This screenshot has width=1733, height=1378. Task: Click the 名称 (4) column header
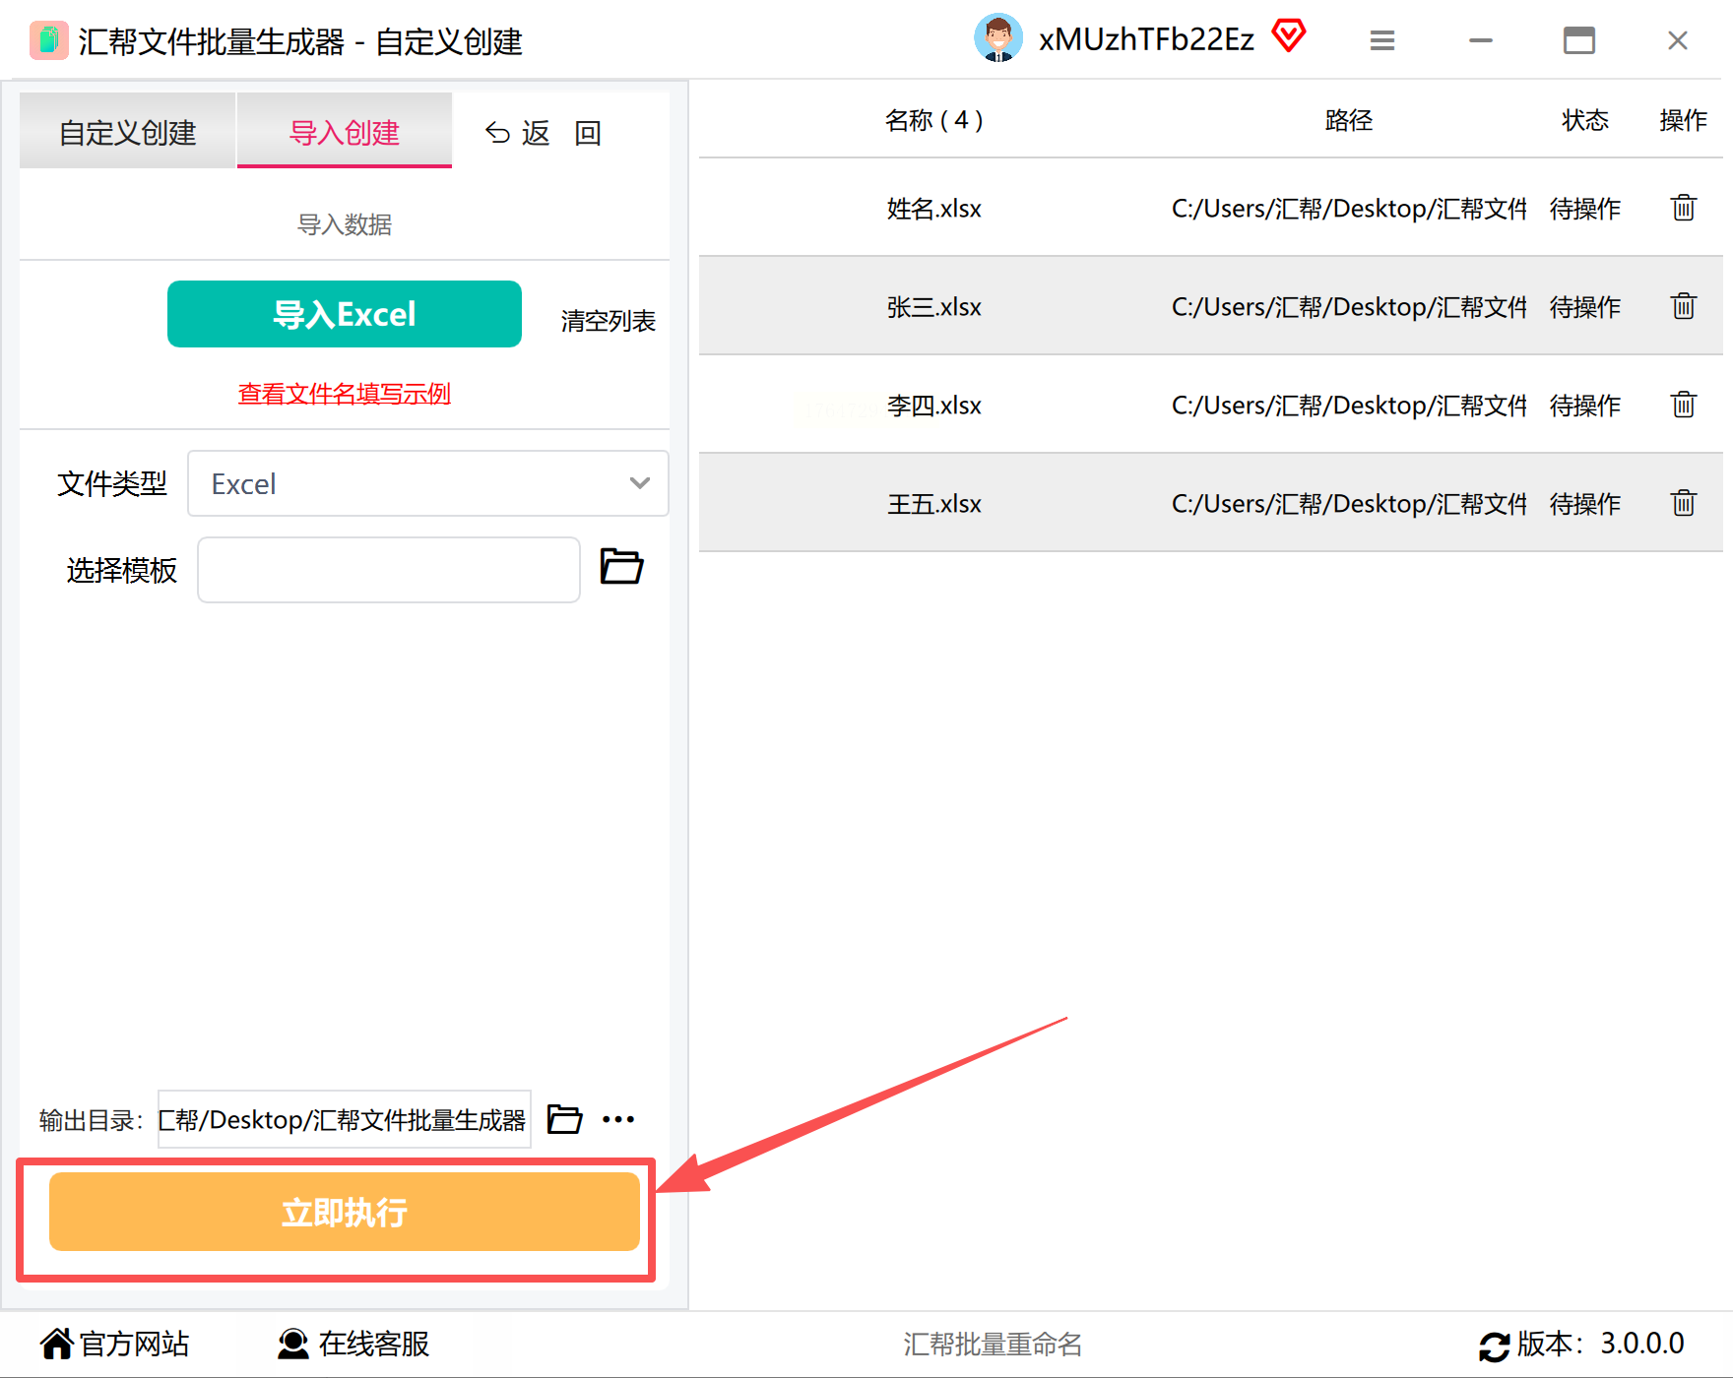click(934, 120)
